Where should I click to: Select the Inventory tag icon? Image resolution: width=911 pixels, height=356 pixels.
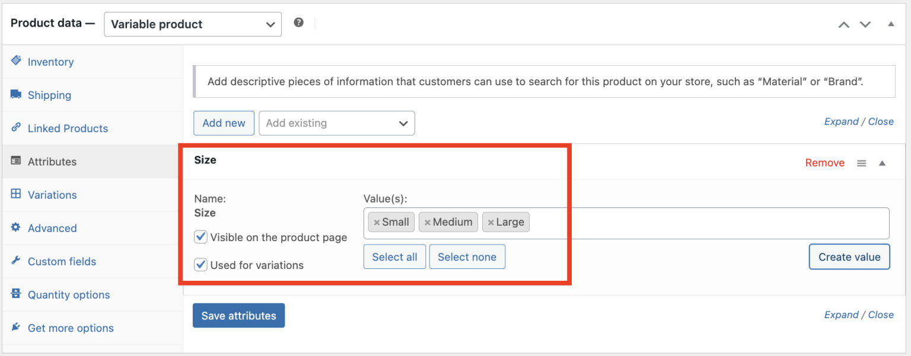tap(15, 62)
